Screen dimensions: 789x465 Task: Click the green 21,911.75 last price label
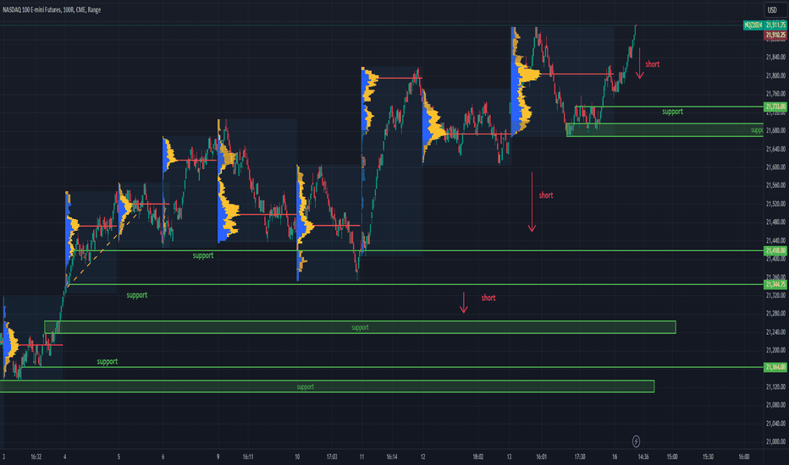775,25
